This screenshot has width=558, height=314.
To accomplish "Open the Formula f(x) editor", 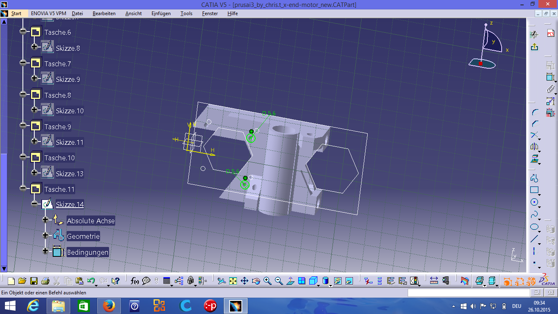I will point(135,281).
